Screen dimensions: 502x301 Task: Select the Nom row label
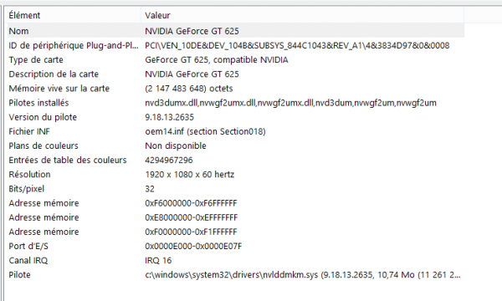[18, 31]
